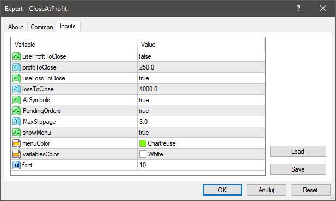Image resolution: width=336 pixels, height=201 pixels.
Task: Close the Expert CloseAtProfit dialog
Action: tap(323, 8)
